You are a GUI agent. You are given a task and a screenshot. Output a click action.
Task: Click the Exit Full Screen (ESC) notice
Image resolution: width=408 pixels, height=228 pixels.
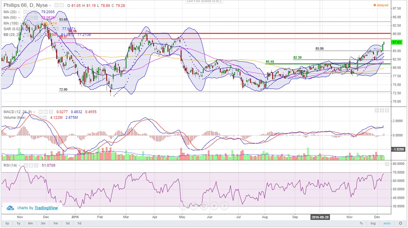point(204,1)
